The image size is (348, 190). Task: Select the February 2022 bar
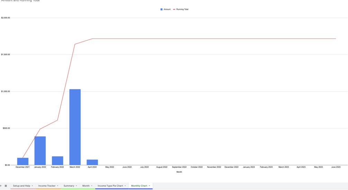(57, 161)
